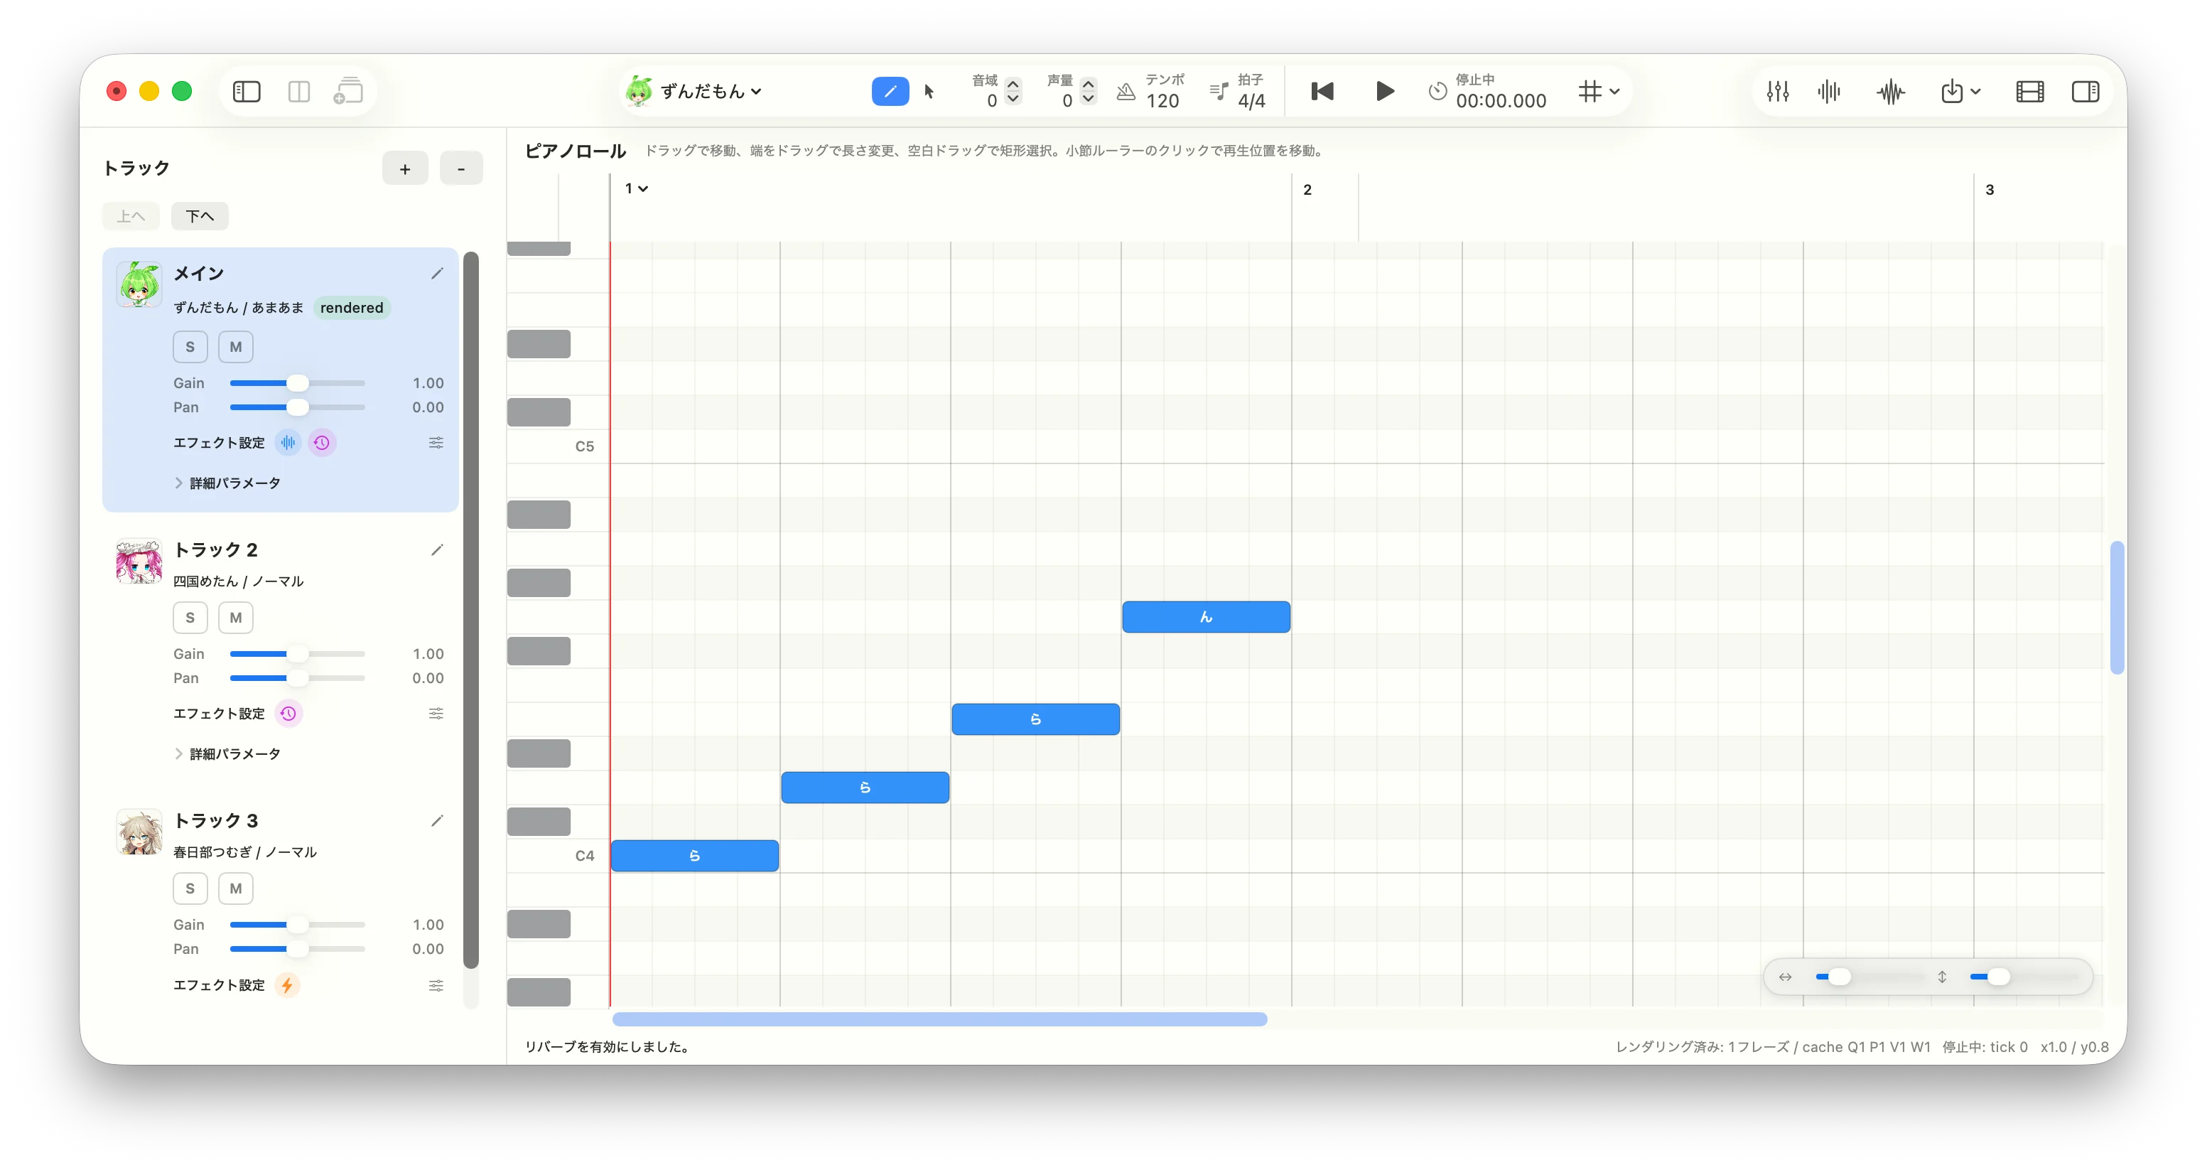Click the vertical waveform bars icon
2207x1170 pixels.
[1828, 91]
